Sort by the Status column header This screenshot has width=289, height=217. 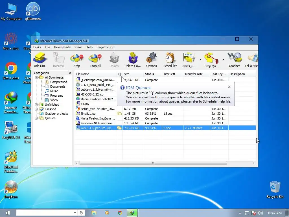coord(153,74)
